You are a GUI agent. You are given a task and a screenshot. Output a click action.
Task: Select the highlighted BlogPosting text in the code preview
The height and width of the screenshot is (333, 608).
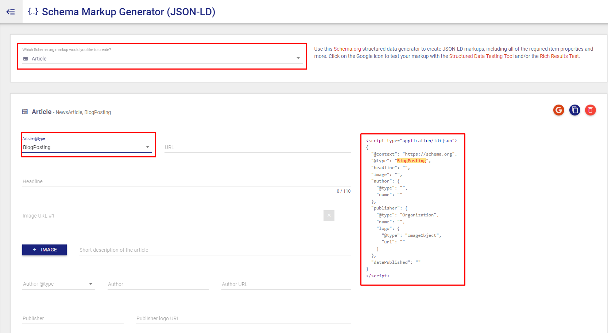point(411,160)
